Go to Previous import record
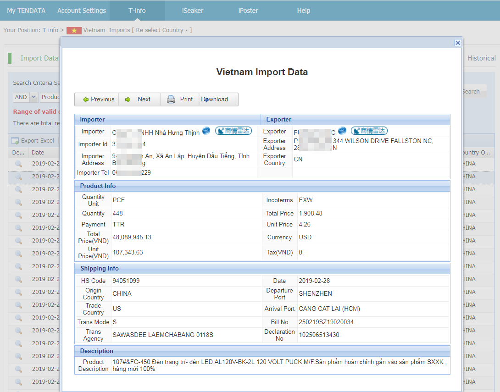 pos(97,99)
